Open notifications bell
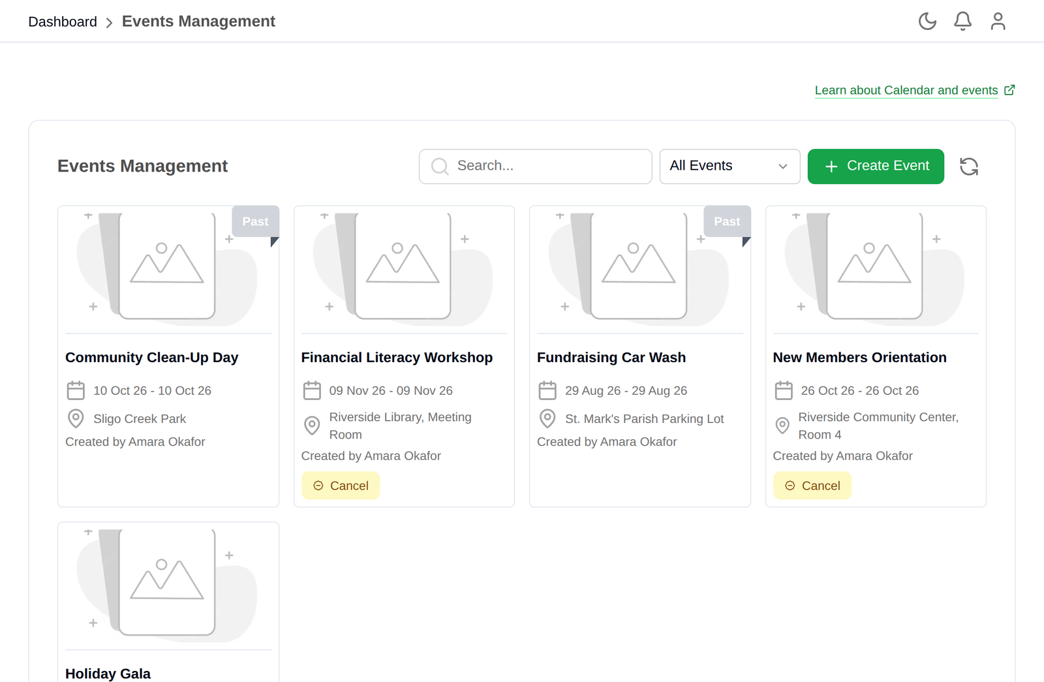 tap(962, 22)
